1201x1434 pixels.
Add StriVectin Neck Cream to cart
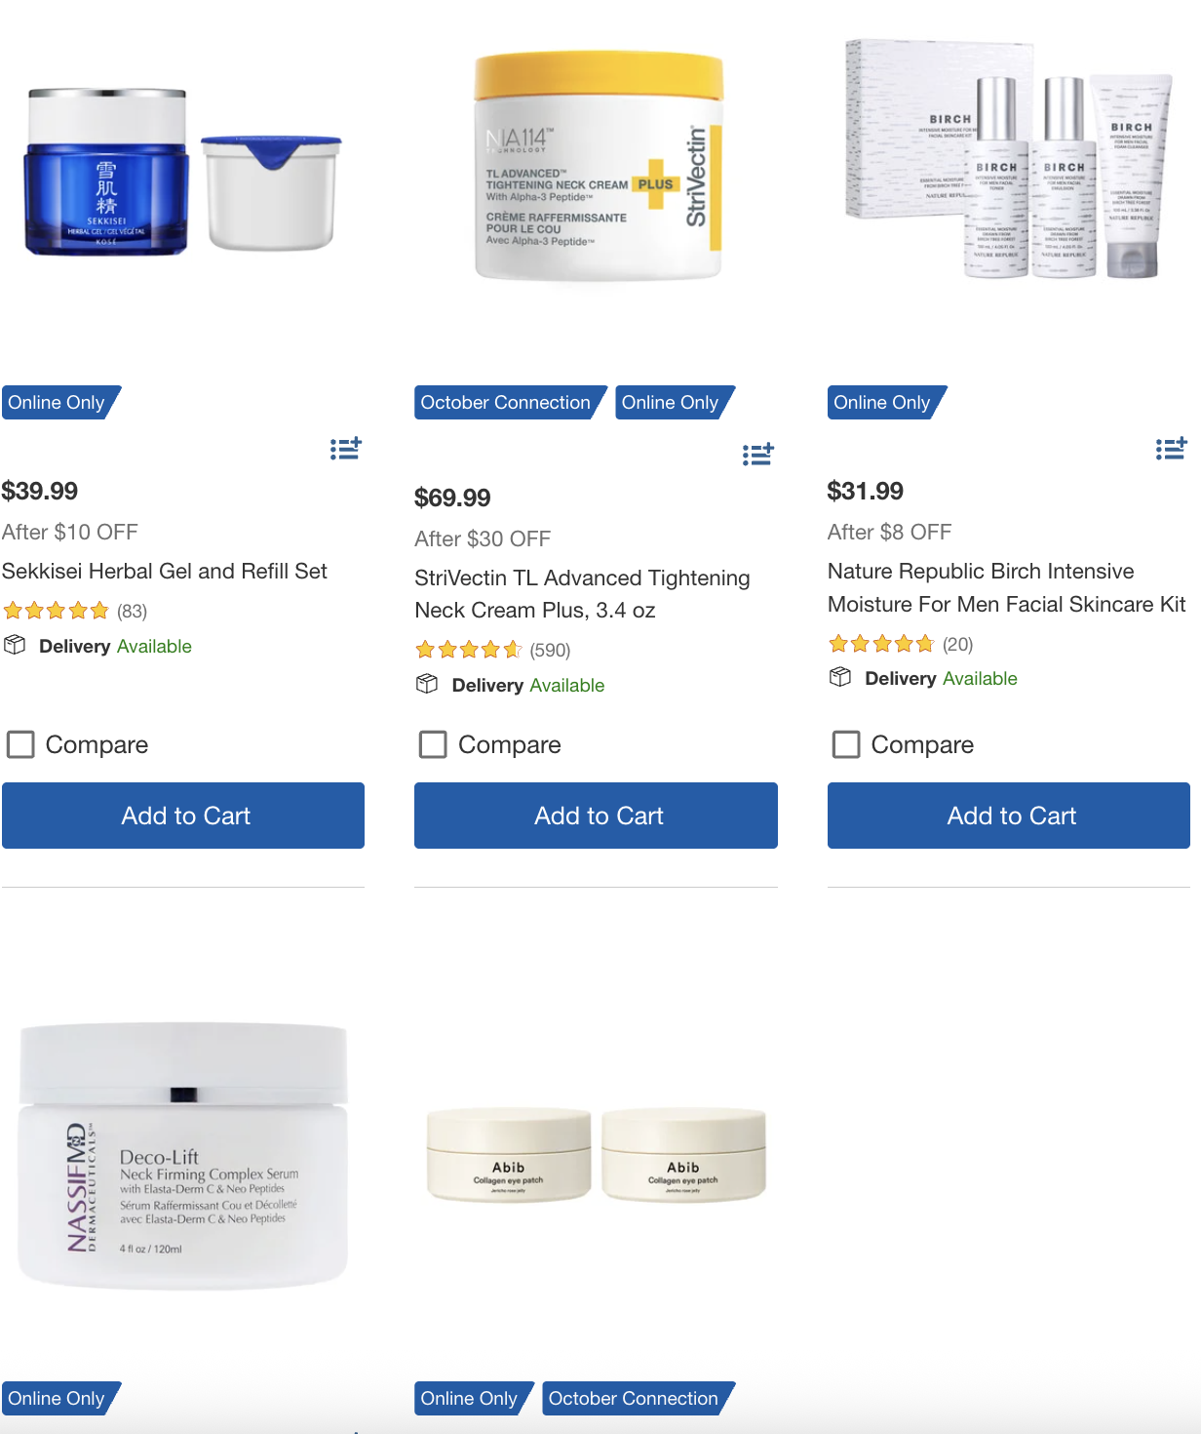pos(596,816)
